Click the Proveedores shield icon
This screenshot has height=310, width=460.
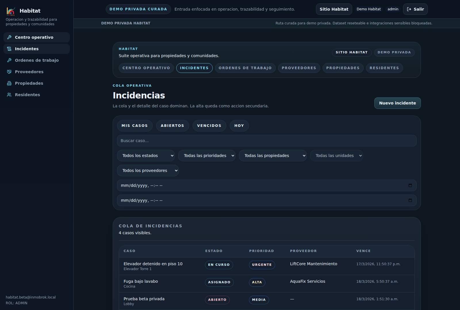tap(9, 72)
